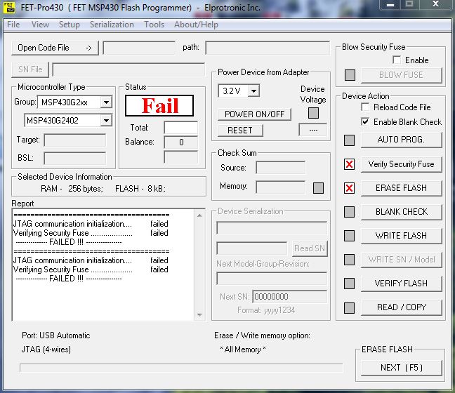Click 'FLASH - 8 kB;' device info text

pyautogui.click(x=140, y=189)
